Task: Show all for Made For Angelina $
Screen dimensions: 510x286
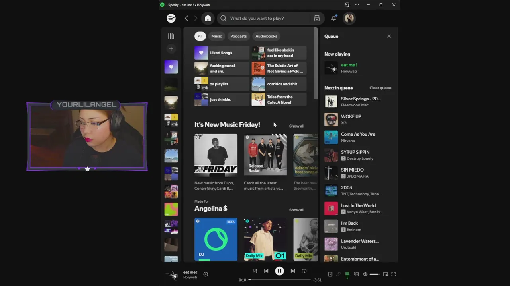Action: 296,210
